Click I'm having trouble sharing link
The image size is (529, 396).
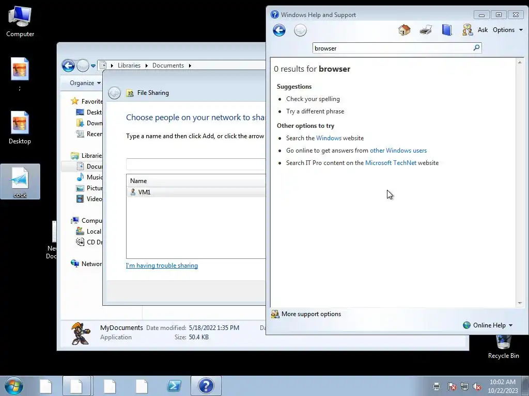(x=162, y=266)
